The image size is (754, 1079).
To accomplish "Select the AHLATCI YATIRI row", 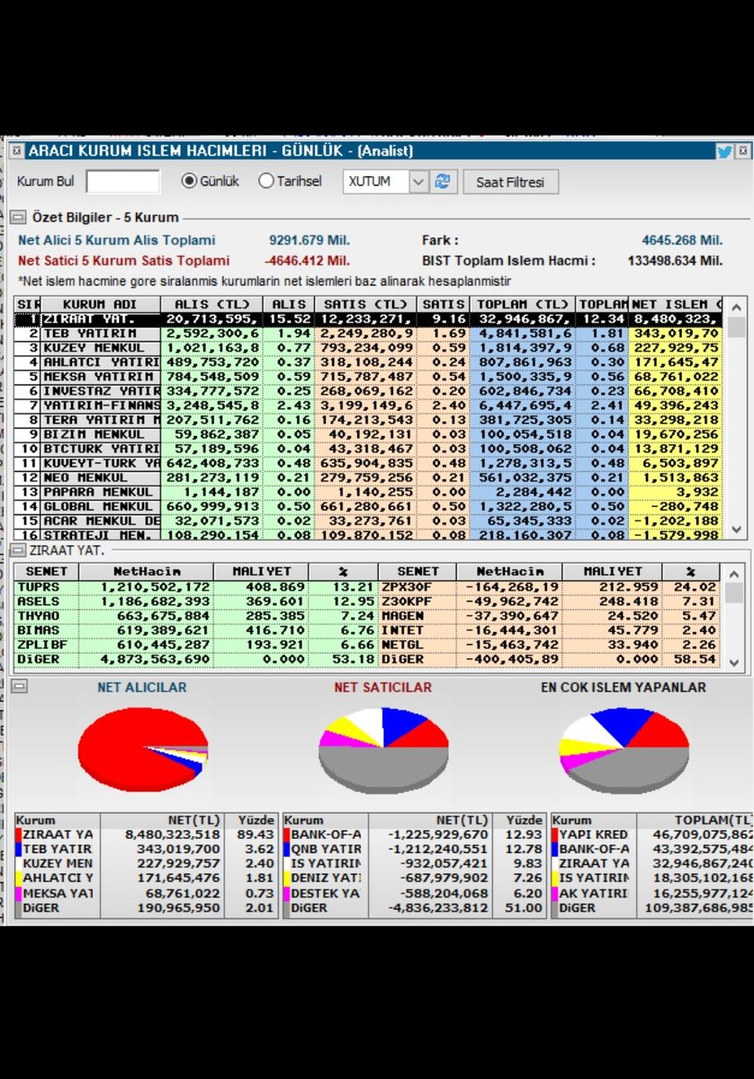I will click(x=369, y=362).
